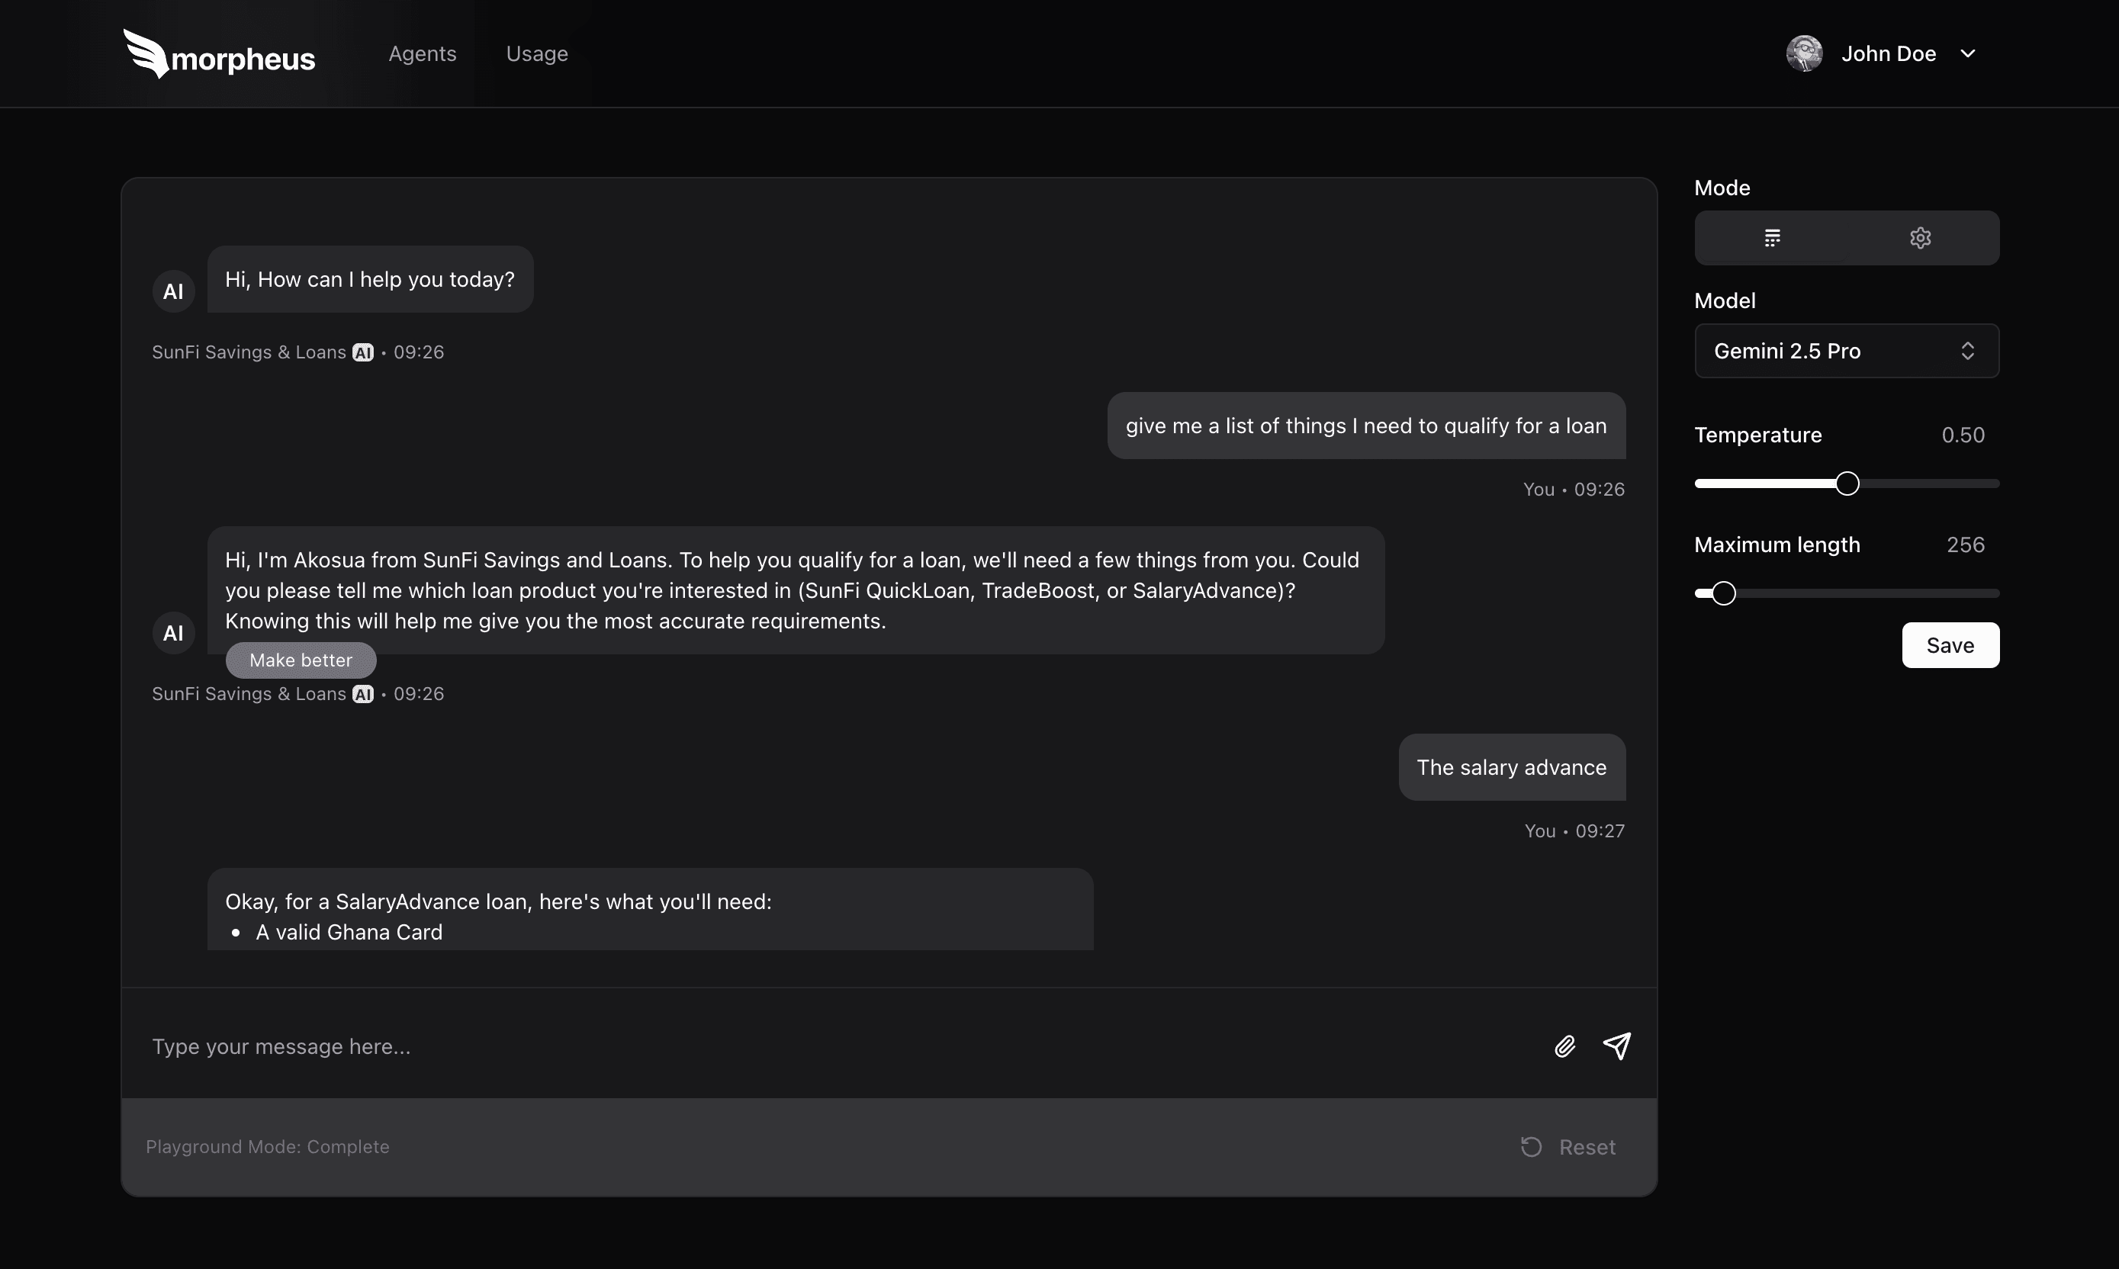Image resolution: width=2119 pixels, height=1269 pixels.
Task: Go to the Agents page
Action: (421, 53)
